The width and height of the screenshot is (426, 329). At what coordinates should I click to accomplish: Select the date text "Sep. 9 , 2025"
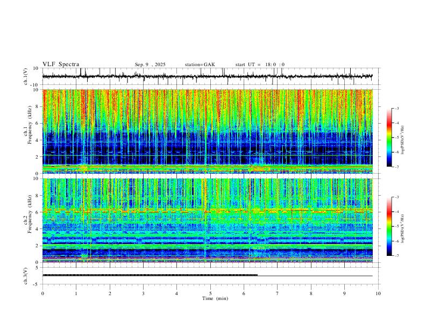150,65
